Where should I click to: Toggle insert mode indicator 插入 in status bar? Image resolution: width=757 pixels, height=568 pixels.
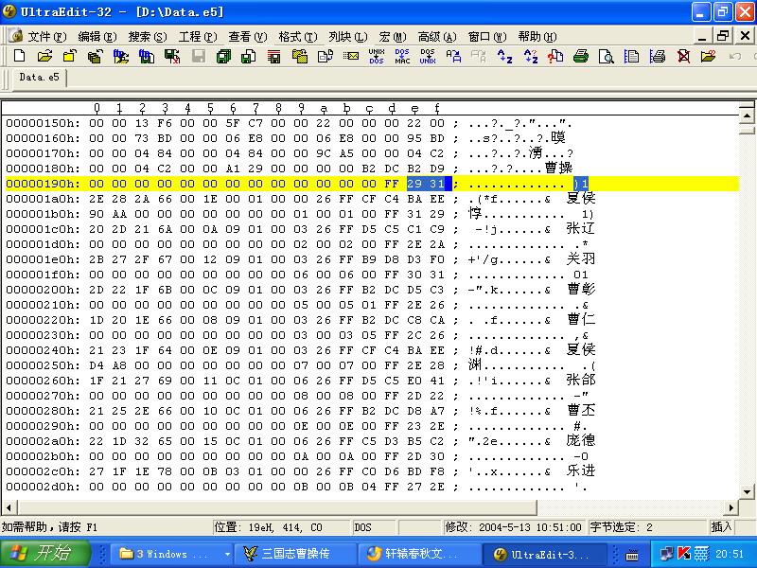(721, 526)
